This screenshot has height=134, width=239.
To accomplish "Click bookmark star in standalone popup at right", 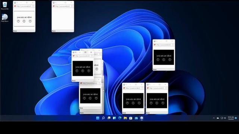I will (x=173, y=45).
